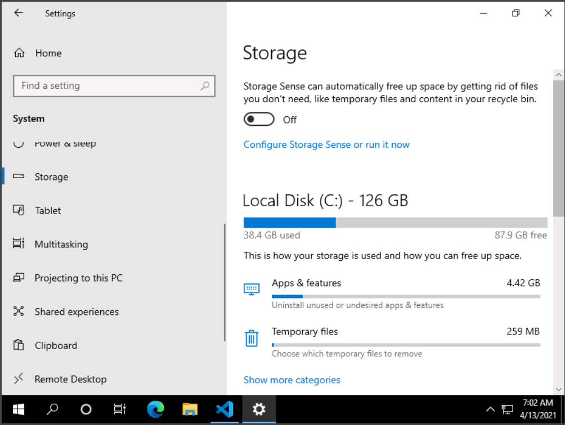Screen dimensions: 565x425
Task: Open Tablet settings page
Action: [48, 211]
